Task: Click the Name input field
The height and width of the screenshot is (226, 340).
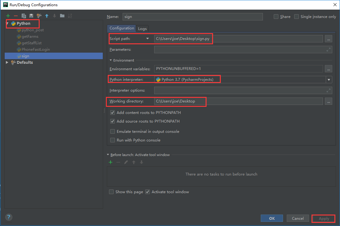Action: [193, 17]
